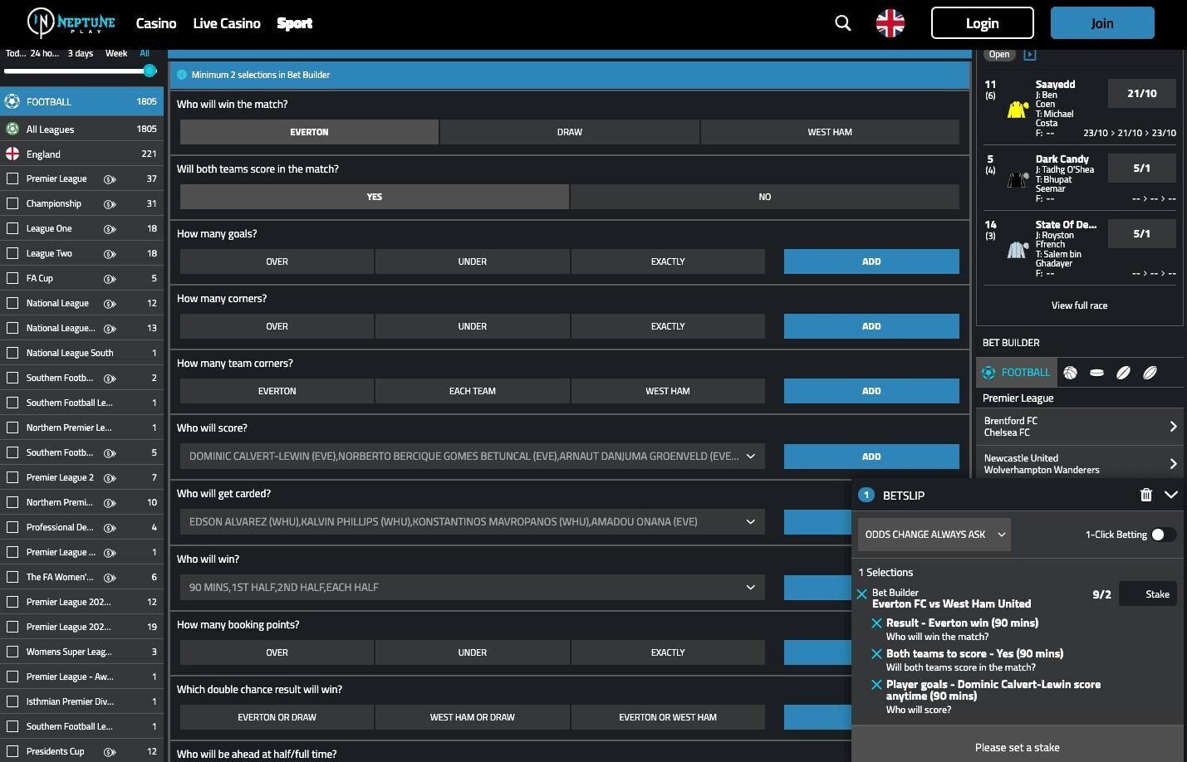Open Newcastle United vs Wolverhampton match
This screenshot has width=1187, height=762.
coord(1080,463)
